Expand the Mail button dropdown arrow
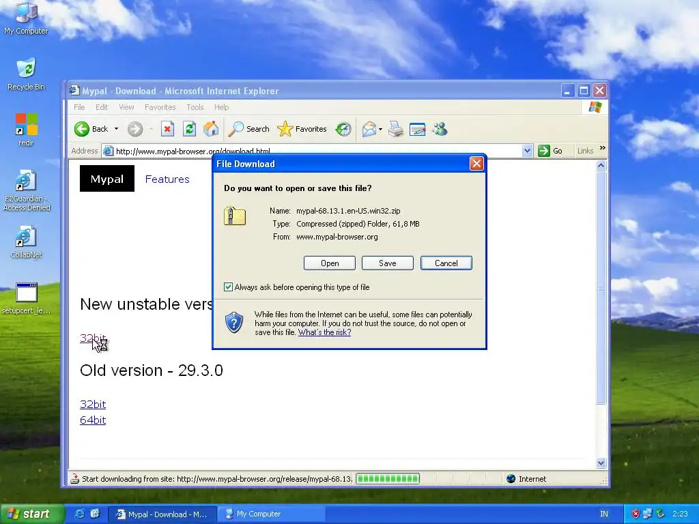 click(x=380, y=129)
